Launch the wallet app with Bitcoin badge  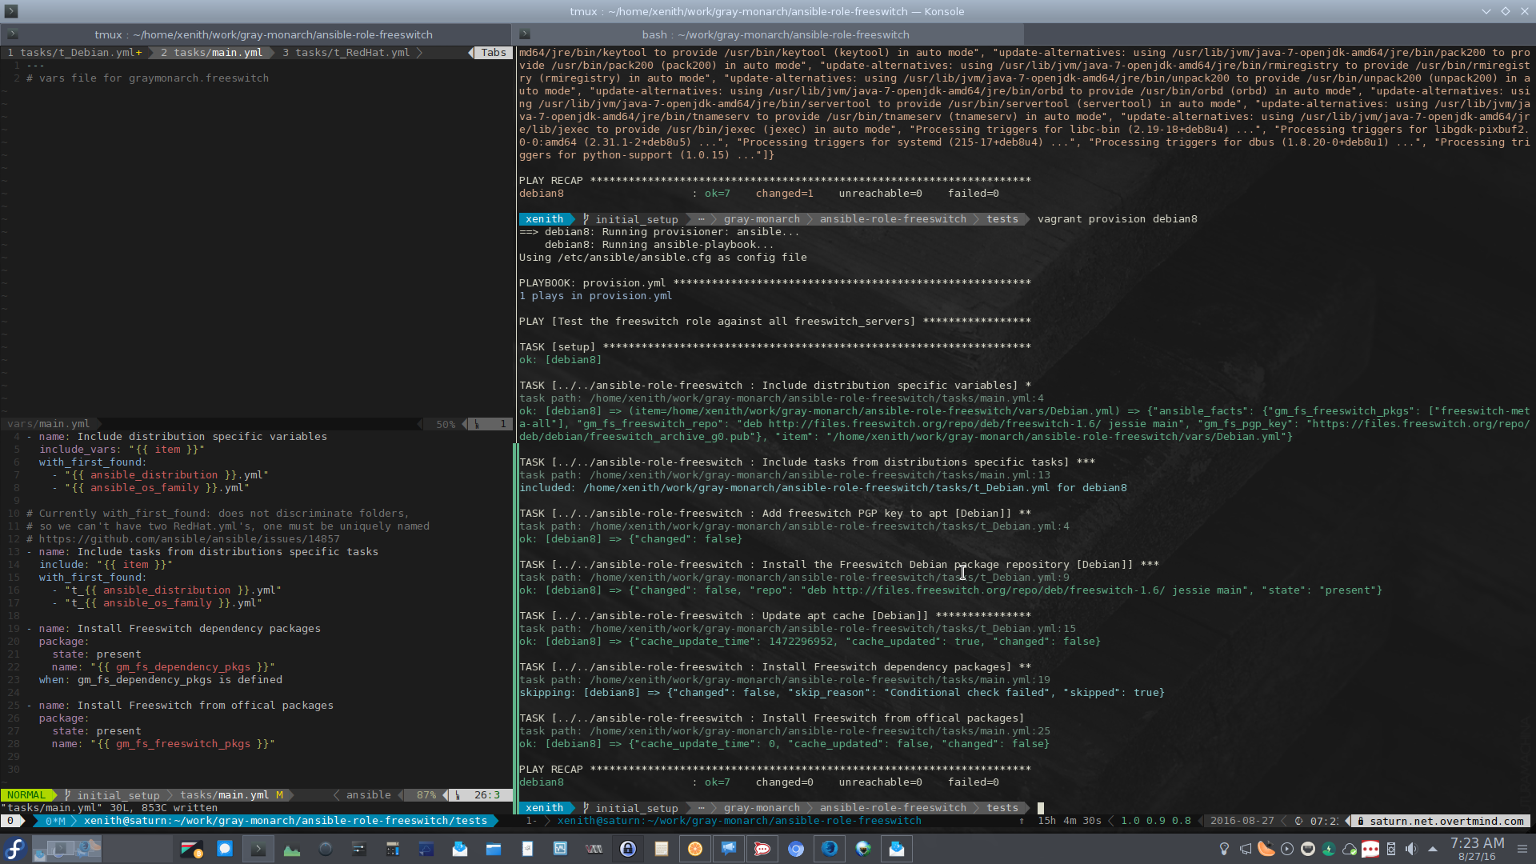coord(191,849)
